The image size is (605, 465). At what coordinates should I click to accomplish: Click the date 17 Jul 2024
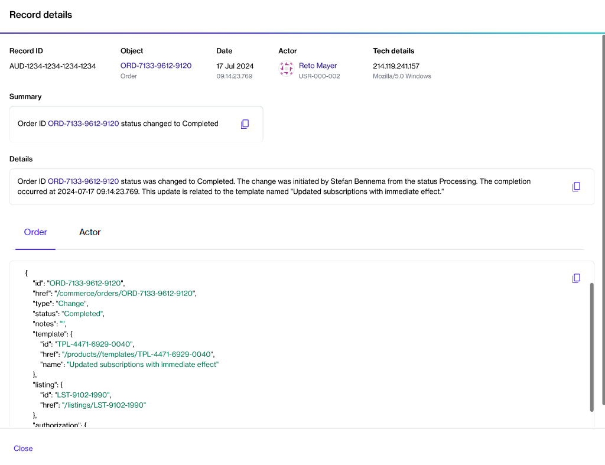pos(235,66)
